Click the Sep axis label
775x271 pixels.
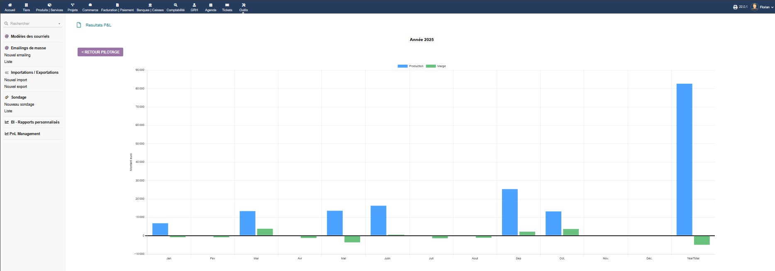[x=519, y=259]
